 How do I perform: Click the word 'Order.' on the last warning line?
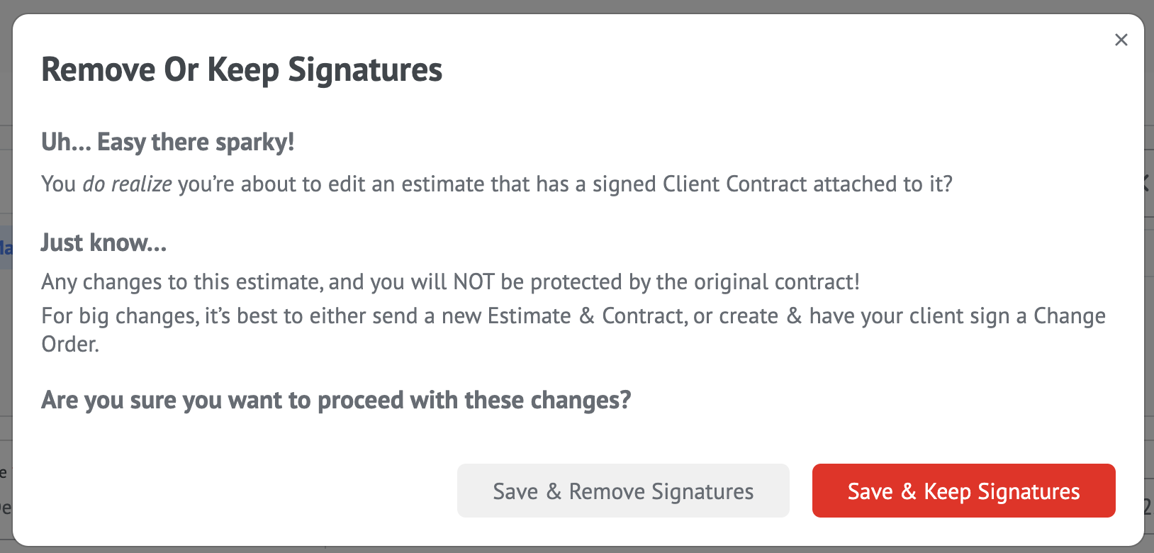click(x=70, y=345)
